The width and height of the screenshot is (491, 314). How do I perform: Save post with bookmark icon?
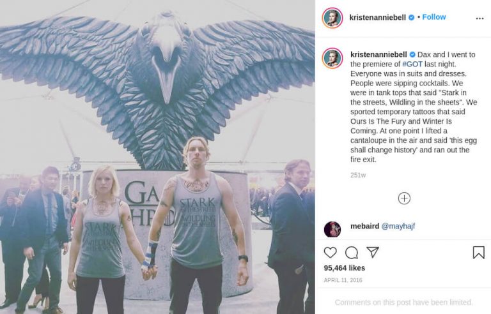pos(478,252)
